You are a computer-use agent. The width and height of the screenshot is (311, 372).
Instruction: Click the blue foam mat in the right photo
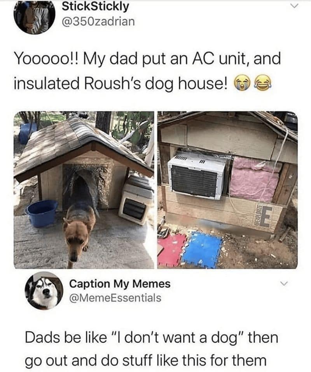[x=203, y=249]
